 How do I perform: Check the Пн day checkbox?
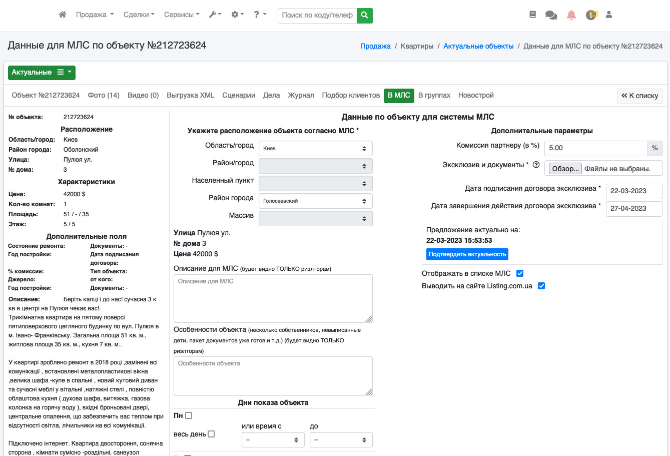click(189, 415)
